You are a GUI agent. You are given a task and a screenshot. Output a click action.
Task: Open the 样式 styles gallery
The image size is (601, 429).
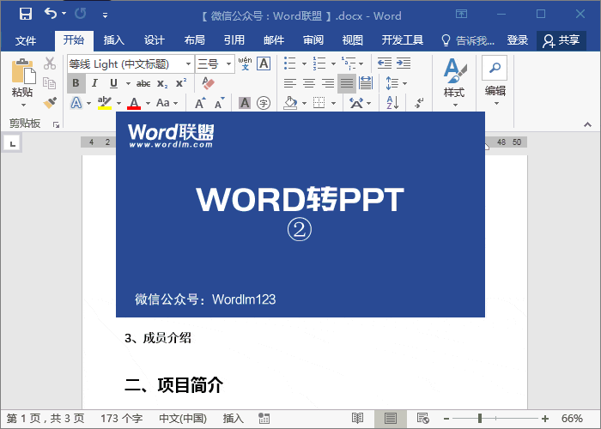coord(454,82)
